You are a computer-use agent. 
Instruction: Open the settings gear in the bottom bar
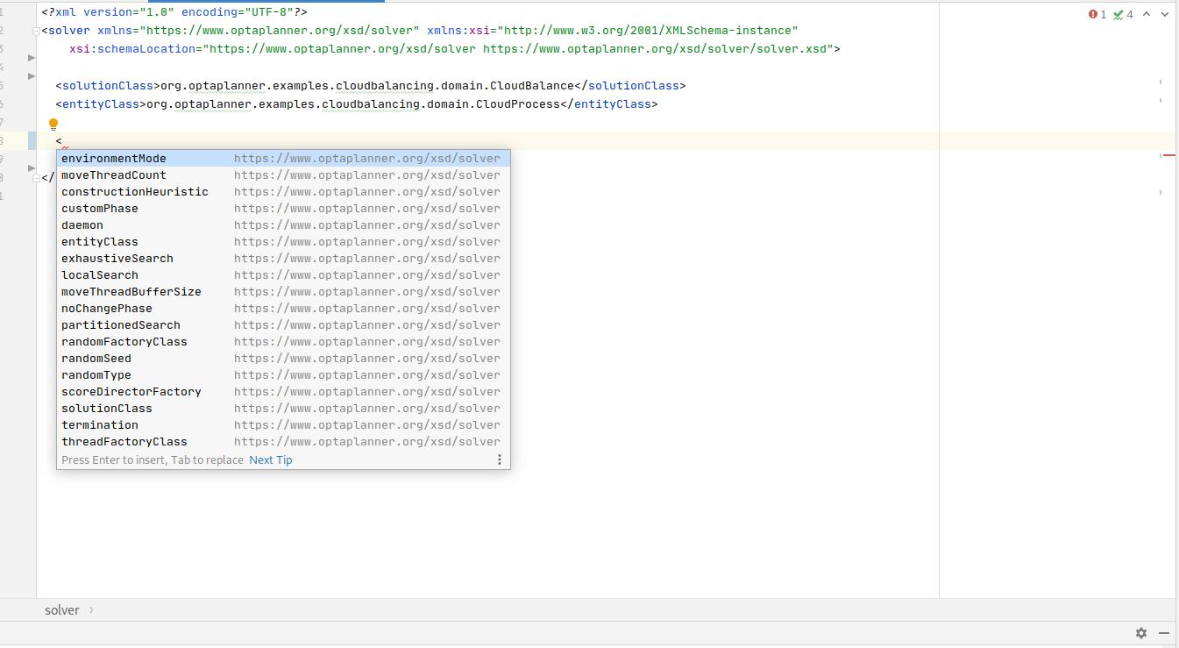coord(1141,633)
